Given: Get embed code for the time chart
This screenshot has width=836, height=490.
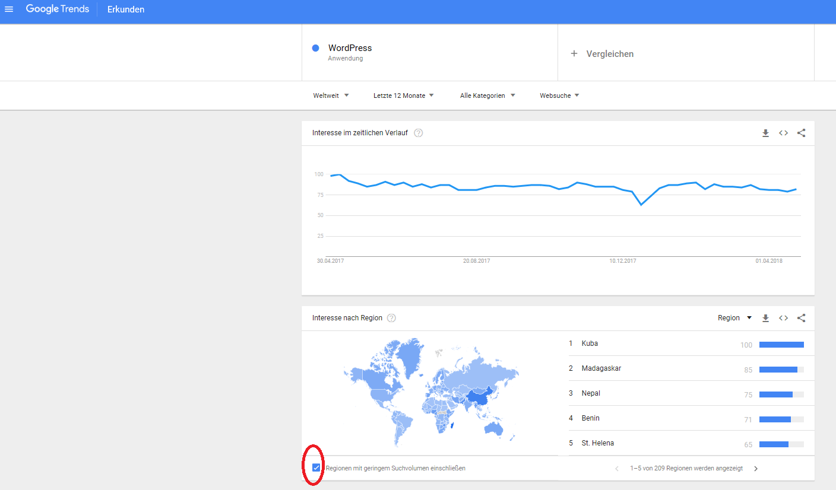Looking at the screenshot, I should 783,133.
